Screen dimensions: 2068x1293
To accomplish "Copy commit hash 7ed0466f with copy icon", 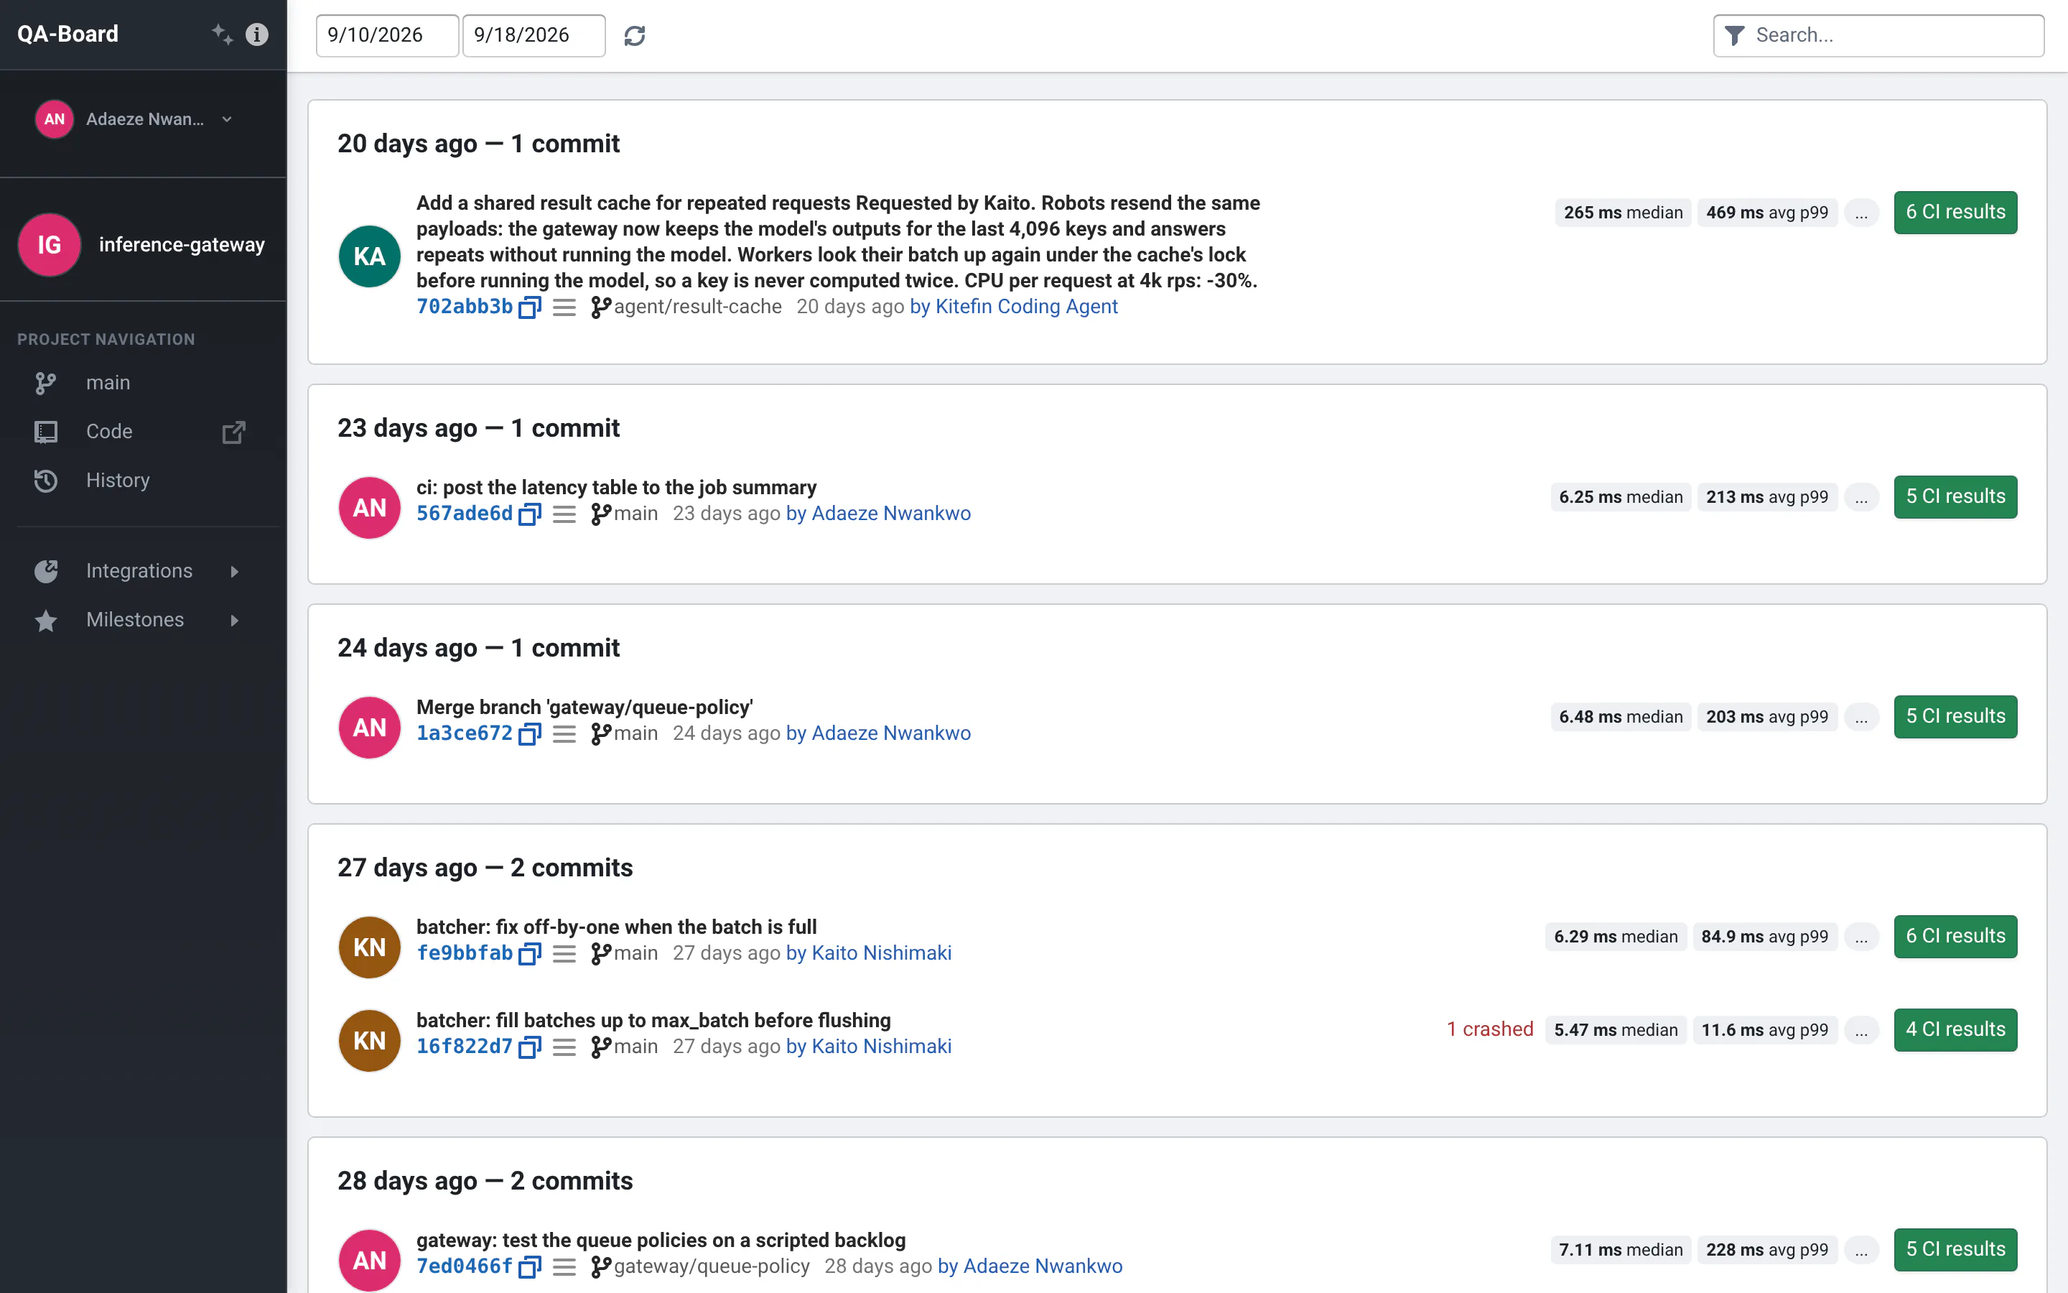I will [530, 1266].
